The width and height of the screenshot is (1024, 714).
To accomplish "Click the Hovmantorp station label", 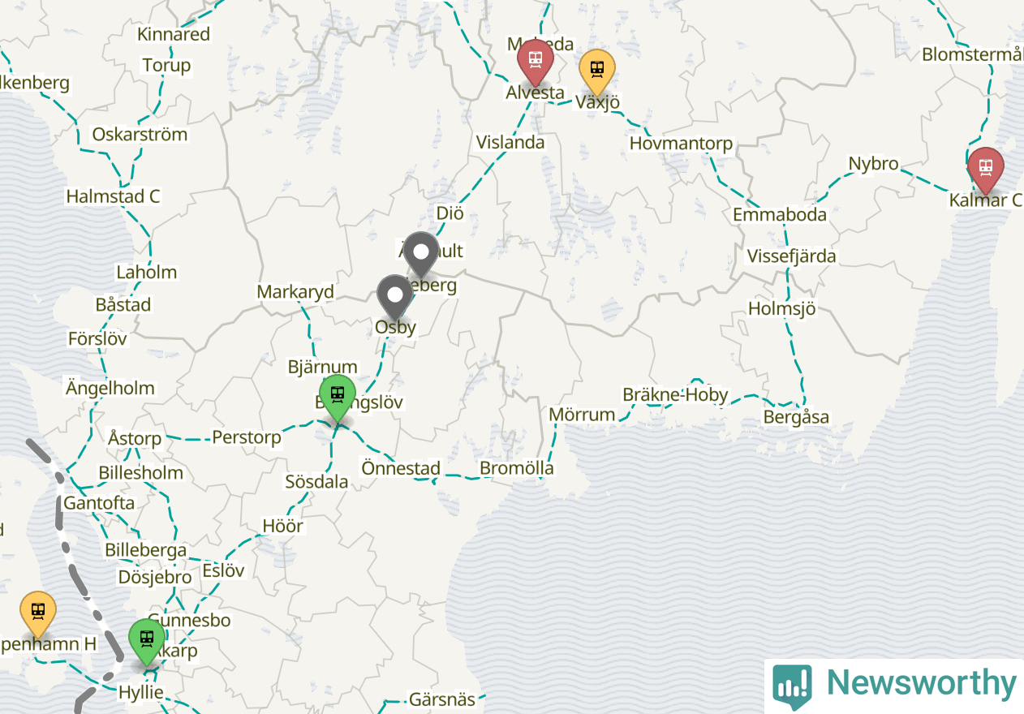I will 682,144.
